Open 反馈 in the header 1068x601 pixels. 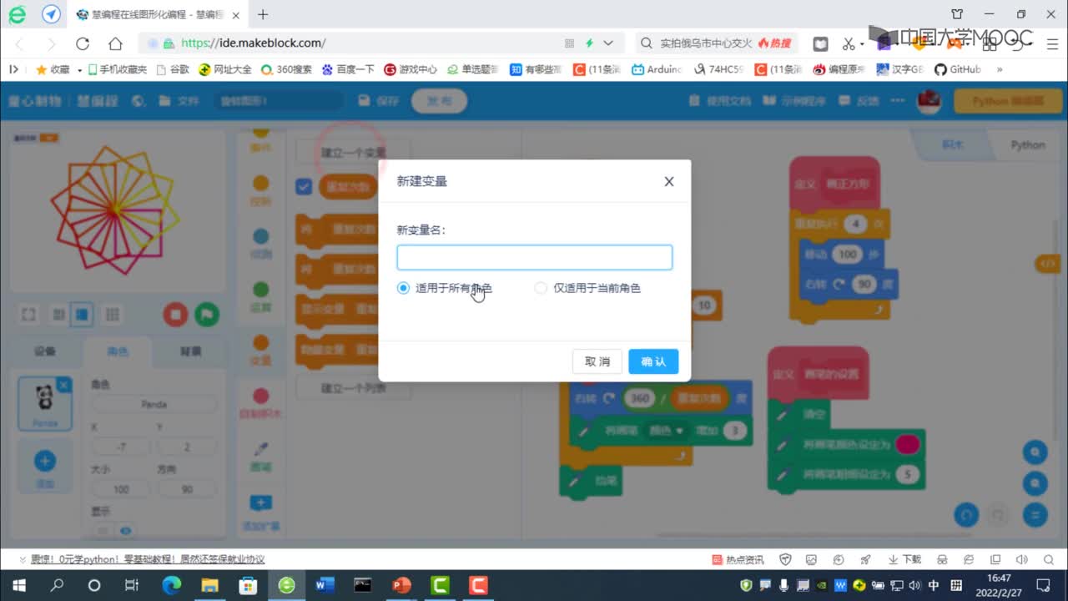point(860,101)
